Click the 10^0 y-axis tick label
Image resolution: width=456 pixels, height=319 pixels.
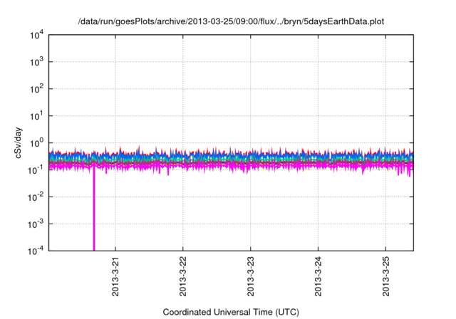click(x=36, y=143)
